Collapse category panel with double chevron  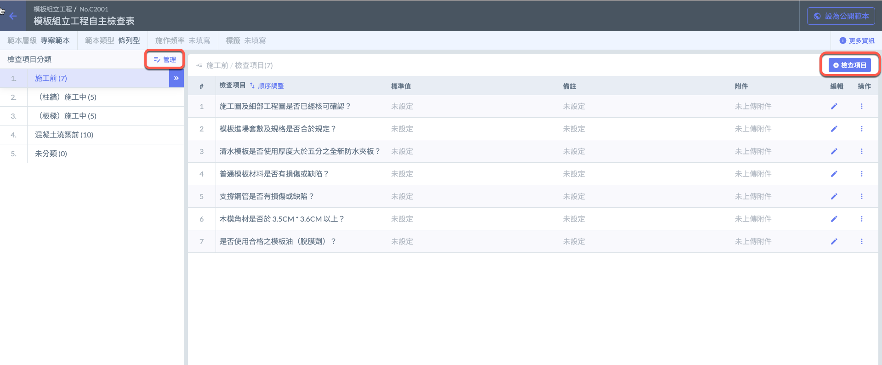click(176, 78)
